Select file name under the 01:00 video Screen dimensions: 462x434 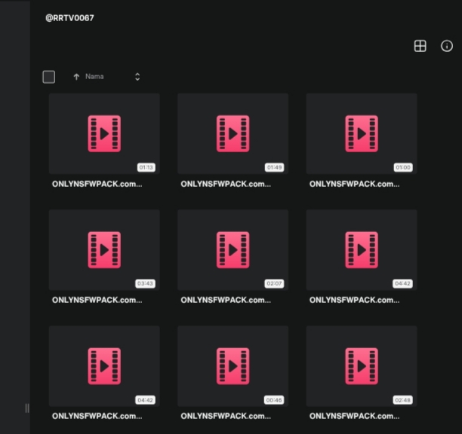click(x=355, y=184)
